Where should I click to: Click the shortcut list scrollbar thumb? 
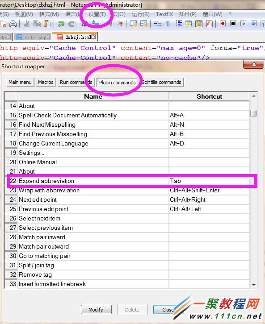(x=254, y=113)
